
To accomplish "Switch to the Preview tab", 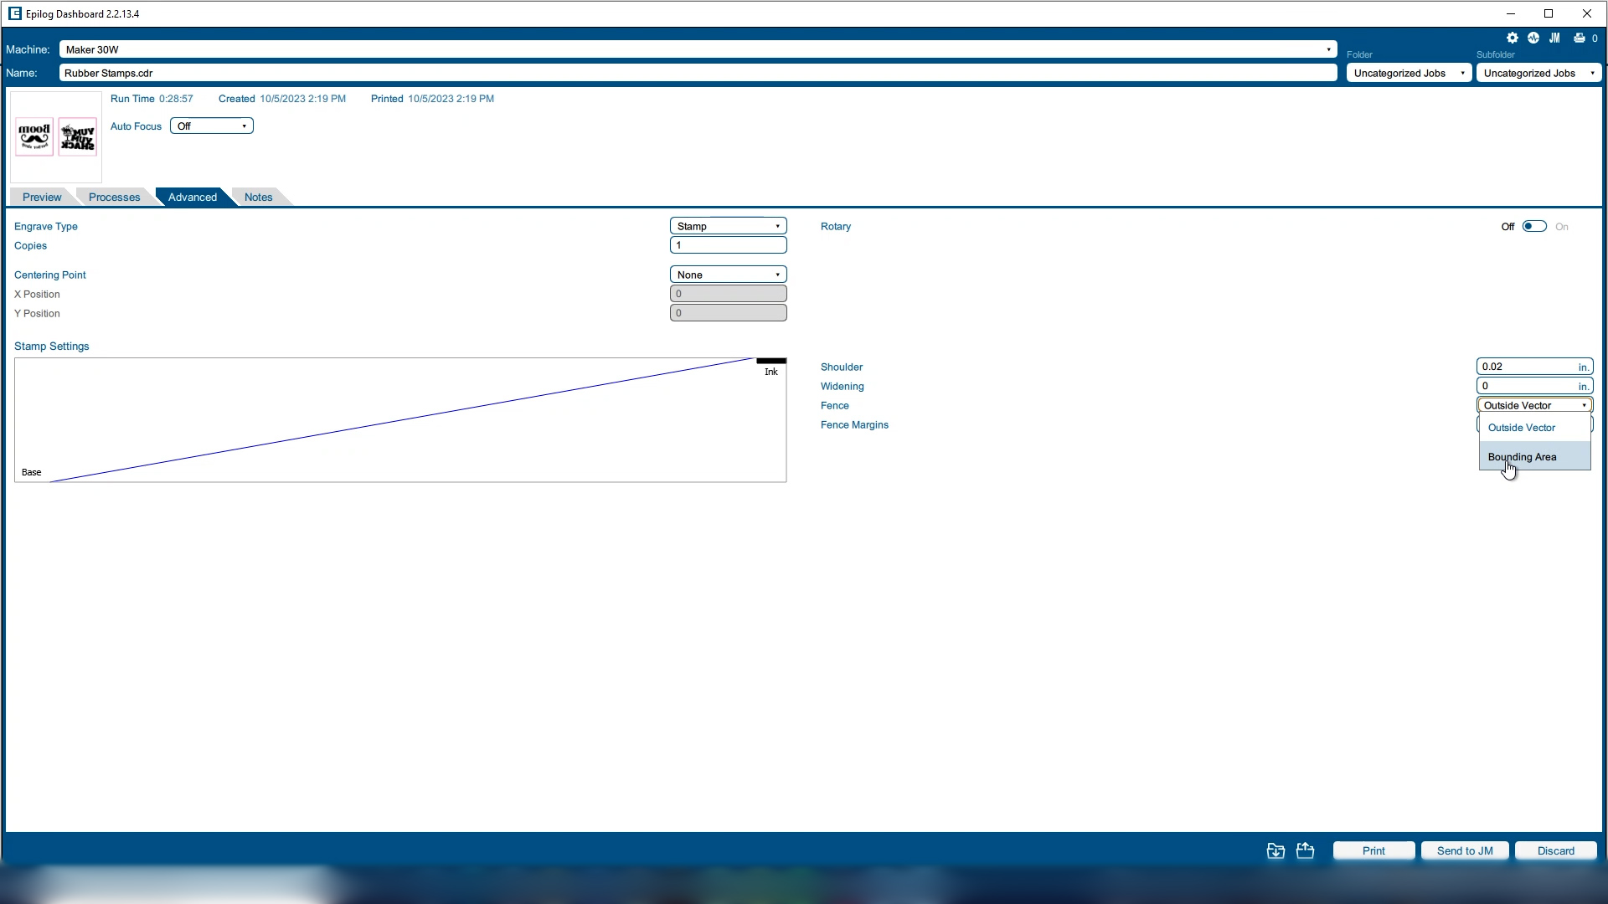I will [x=41, y=197].
